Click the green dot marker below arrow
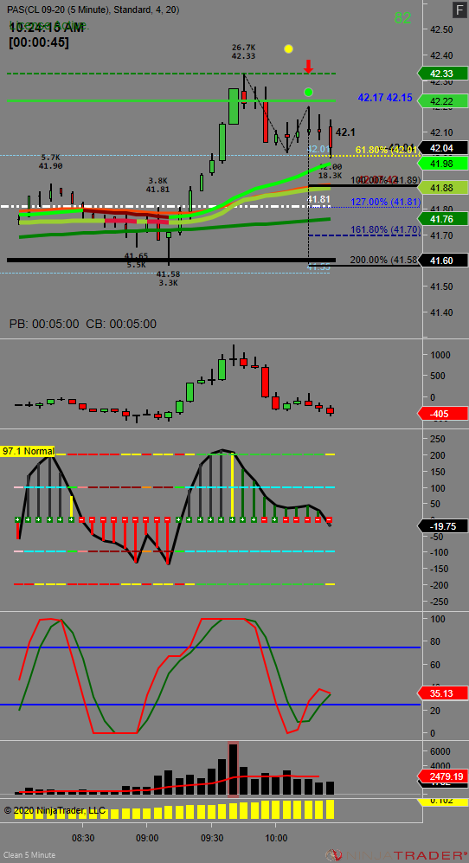 (308, 92)
